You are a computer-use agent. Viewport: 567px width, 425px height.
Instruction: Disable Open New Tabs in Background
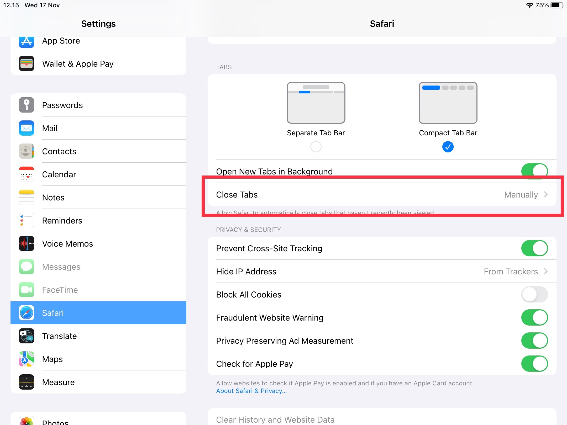[x=534, y=171]
